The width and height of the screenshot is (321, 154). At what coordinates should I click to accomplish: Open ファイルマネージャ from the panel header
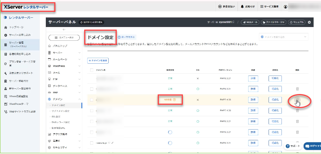pyautogui.click(x=273, y=22)
